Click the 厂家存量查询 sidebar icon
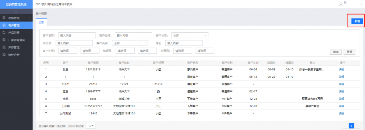Screen dimensions: 365x130 [4, 40]
